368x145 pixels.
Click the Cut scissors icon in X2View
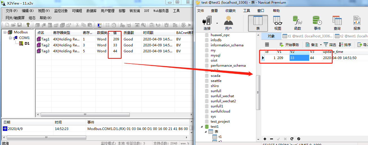click(x=78, y=25)
